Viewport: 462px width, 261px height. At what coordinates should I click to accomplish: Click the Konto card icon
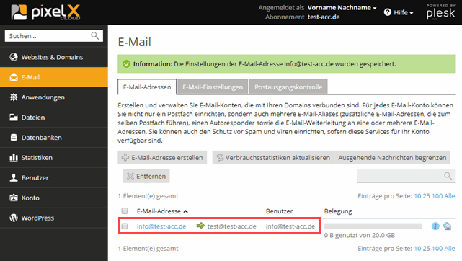point(14,198)
